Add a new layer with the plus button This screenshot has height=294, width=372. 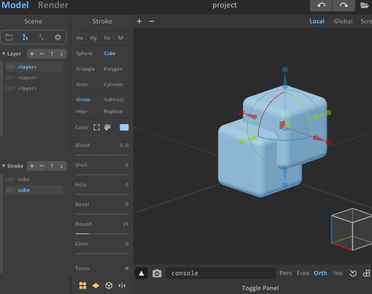(x=32, y=54)
